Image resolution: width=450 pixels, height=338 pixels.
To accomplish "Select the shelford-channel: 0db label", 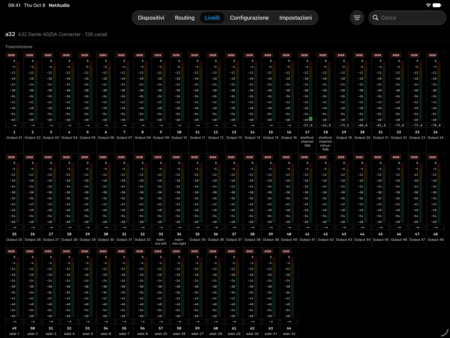I will click(307, 142).
